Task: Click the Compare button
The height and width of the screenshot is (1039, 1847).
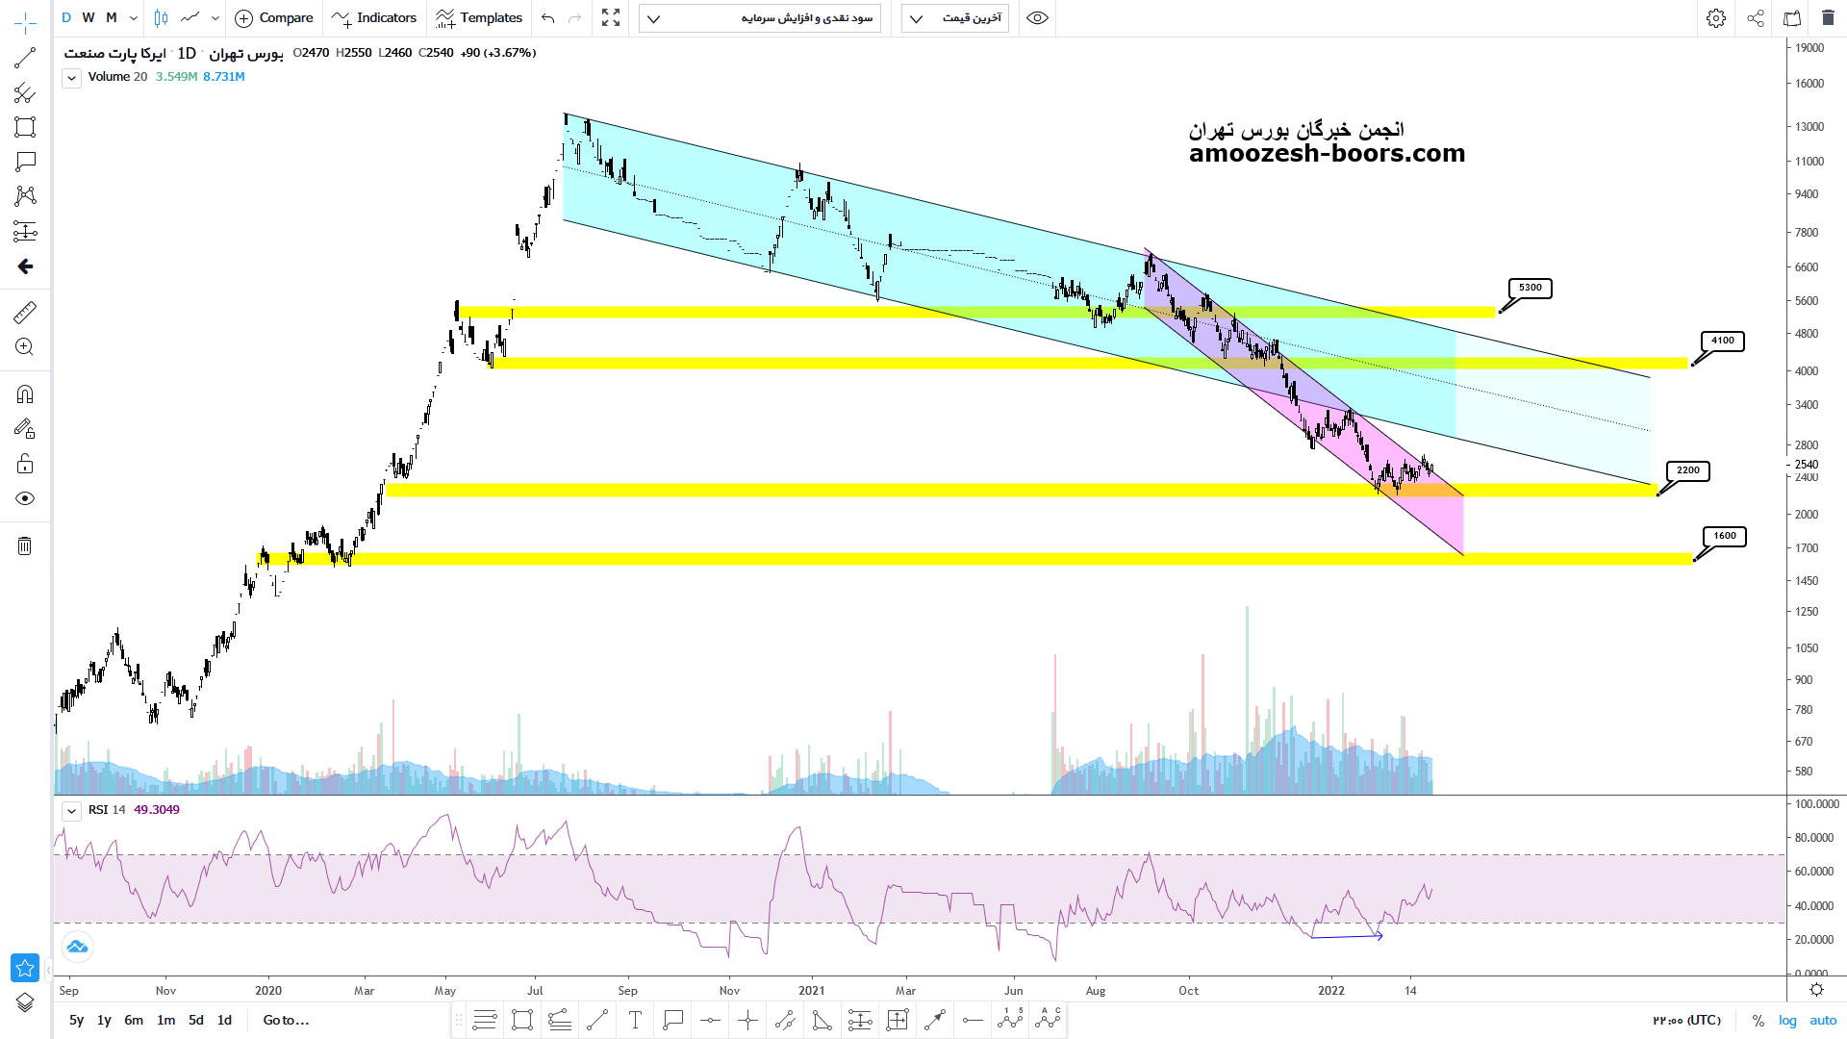Action: [x=274, y=18]
